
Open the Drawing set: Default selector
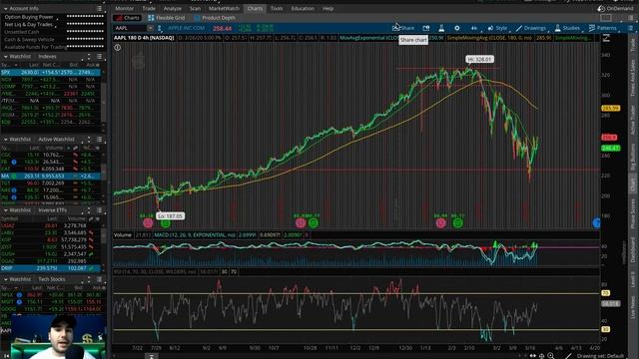(600, 356)
